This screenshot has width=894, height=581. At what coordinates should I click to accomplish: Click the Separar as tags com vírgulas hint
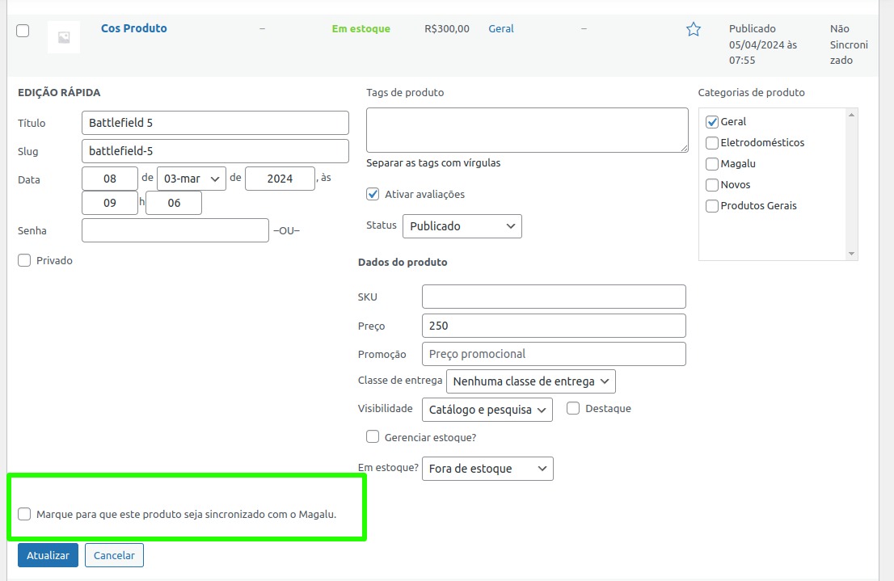click(x=433, y=163)
